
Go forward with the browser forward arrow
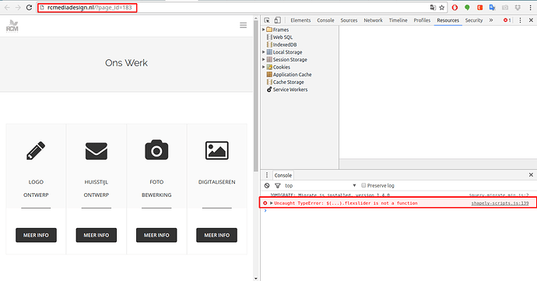click(18, 7)
